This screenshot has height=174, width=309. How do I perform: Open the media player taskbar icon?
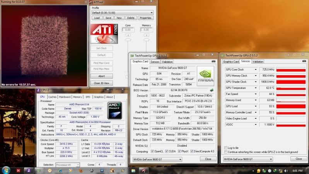[70, 171]
